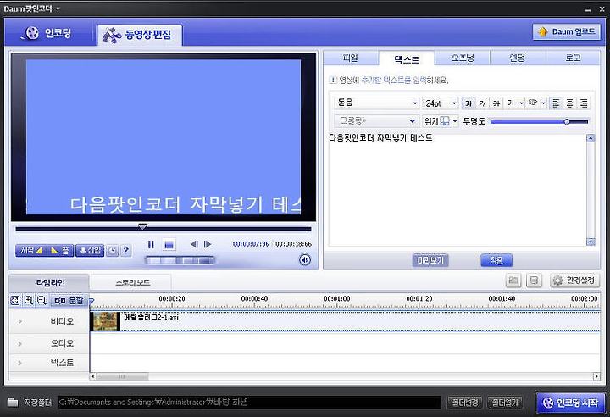The image size is (610, 417).
Task: Click inside the subtitle text input area
Action: pos(457,190)
